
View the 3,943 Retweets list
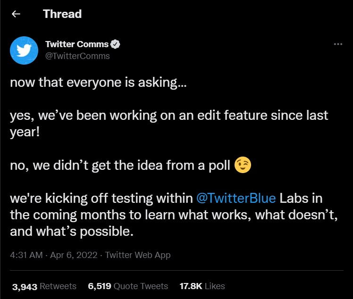pyautogui.click(x=44, y=286)
